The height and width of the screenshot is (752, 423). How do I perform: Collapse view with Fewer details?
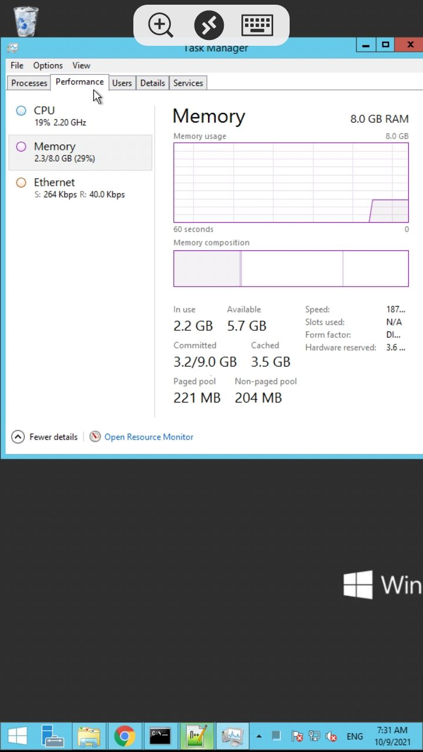pos(45,437)
